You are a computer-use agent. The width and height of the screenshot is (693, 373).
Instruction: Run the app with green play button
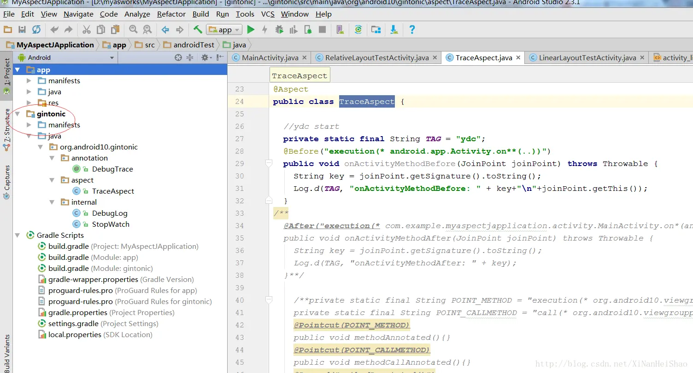tap(251, 29)
